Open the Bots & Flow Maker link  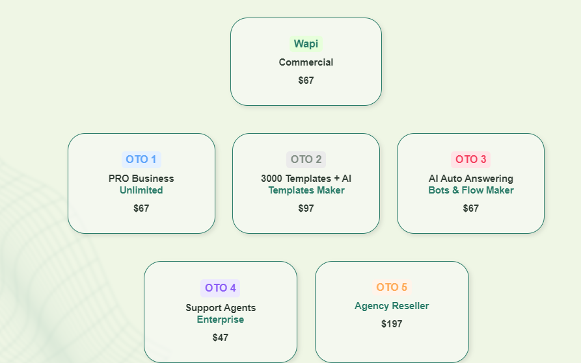pos(470,190)
